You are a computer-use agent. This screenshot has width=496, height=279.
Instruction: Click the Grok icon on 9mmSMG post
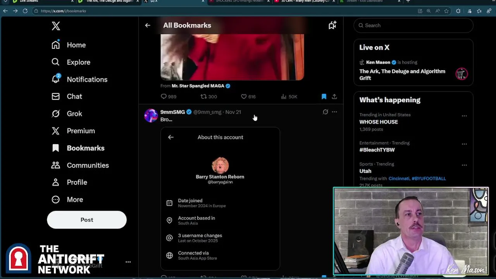(x=325, y=112)
